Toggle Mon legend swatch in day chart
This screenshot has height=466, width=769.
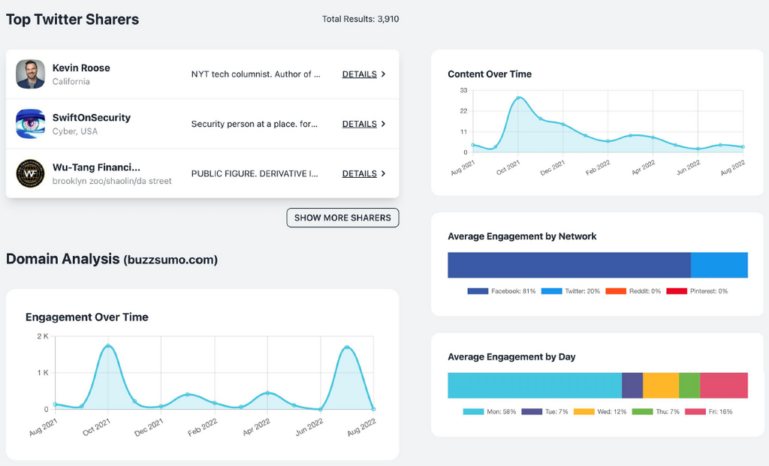click(473, 412)
